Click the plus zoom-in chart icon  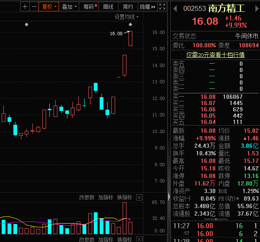(x=25, y=7)
